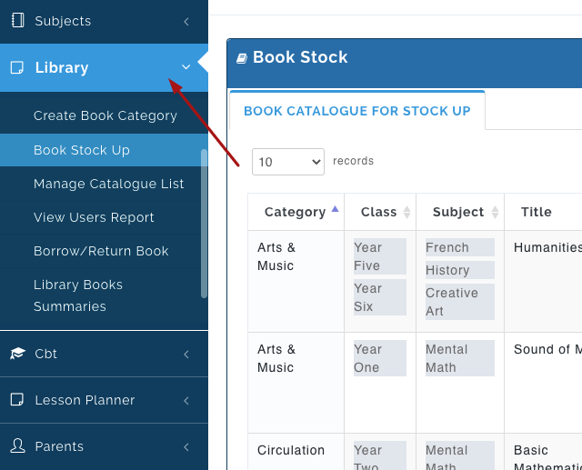The width and height of the screenshot is (582, 470).
Task: Click the Subject column header text
Action: [x=458, y=212]
